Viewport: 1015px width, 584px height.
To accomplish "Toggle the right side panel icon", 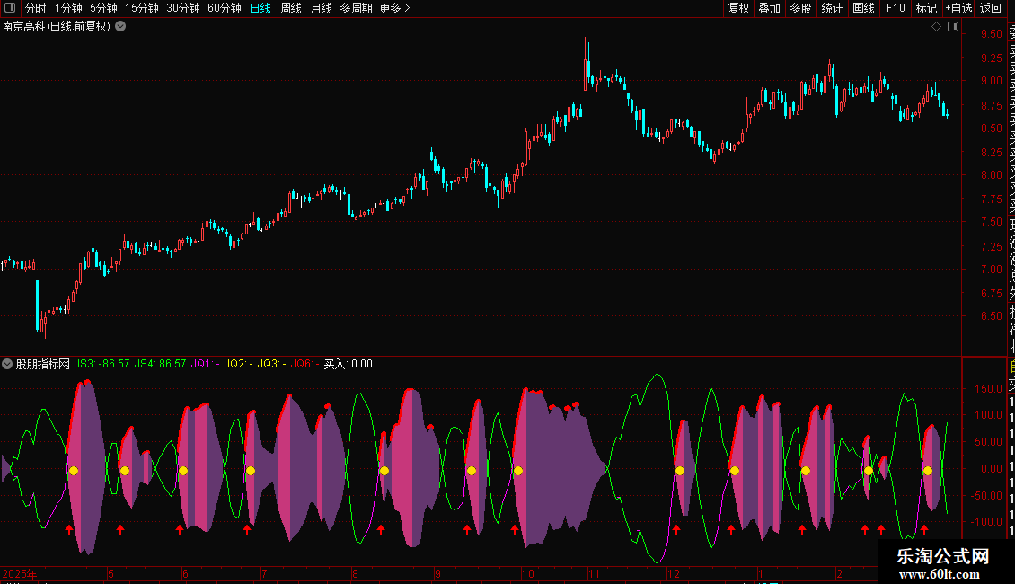I will point(953,27).
